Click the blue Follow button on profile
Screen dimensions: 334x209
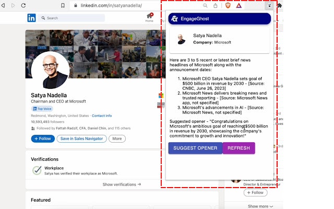pos(43,138)
